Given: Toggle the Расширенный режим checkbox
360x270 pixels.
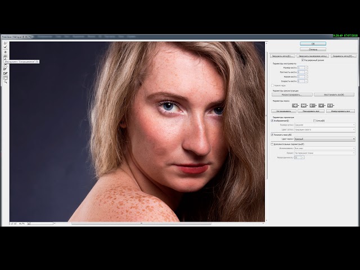Looking at the screenshot, I should click(303, 60).
